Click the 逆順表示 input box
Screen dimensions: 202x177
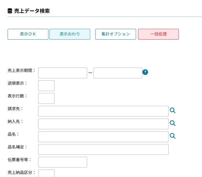(x=46, y=86)
